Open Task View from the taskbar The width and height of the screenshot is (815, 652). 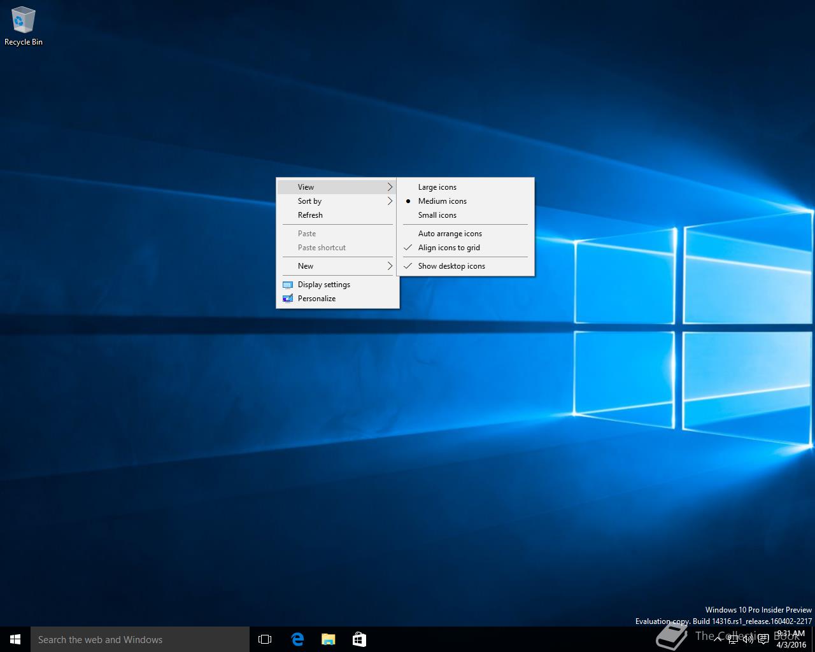pyautogui.click(x=265, y=639)
